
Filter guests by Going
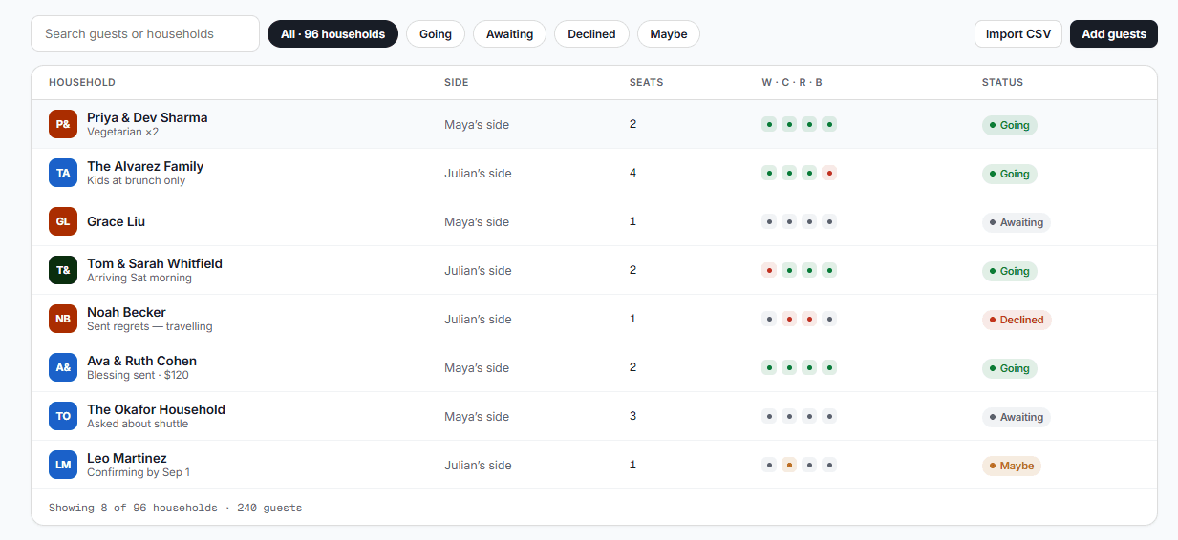(436, 33)
